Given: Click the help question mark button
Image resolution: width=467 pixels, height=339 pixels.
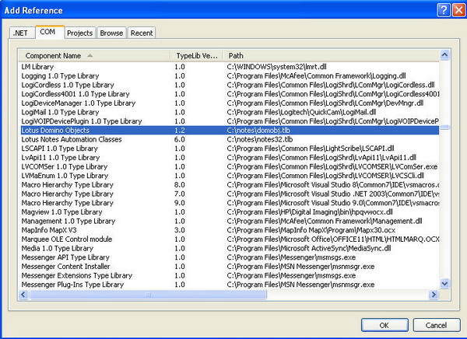Looking at the screenshot, I should click(444, 10).
